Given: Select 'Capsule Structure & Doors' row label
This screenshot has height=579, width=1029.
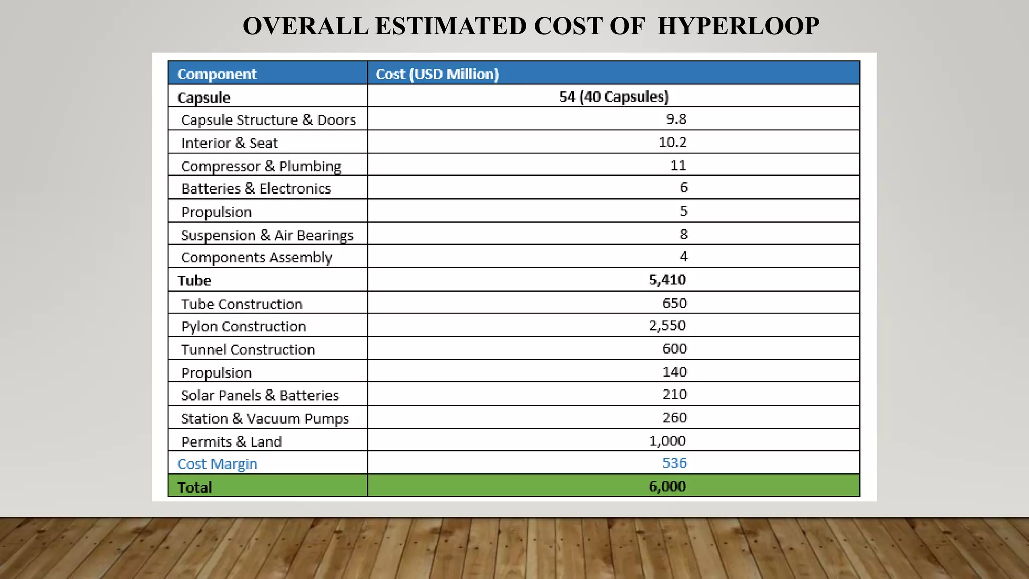Looking at the screenshot, I should coord(268,120).
